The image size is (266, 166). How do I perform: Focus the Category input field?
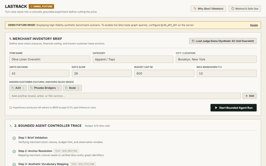(133, 59)
